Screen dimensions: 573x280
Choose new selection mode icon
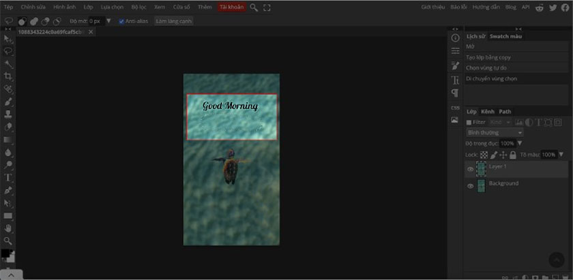point(22,22)
